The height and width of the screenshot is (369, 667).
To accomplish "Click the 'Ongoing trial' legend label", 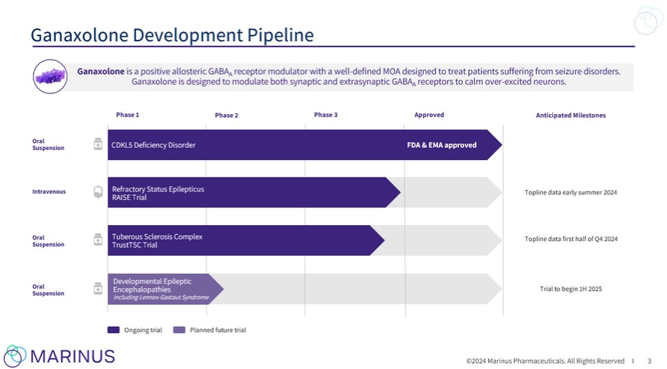I will [143, 330].
